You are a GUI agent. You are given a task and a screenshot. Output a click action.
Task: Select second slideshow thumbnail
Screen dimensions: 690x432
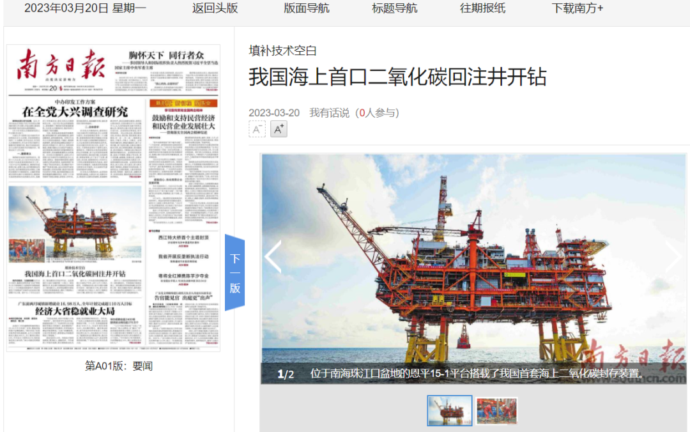pos(496,410)
